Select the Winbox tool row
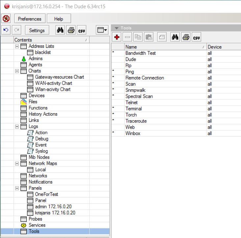Screen dimensions: 241x238 176,133
